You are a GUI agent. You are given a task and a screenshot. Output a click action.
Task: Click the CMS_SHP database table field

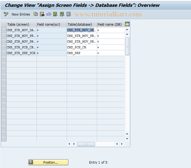pos(82,53)
